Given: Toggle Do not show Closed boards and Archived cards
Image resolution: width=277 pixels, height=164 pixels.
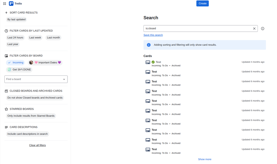Looking at the screenshot, I should pyautogui.click(x=35, y=98).
